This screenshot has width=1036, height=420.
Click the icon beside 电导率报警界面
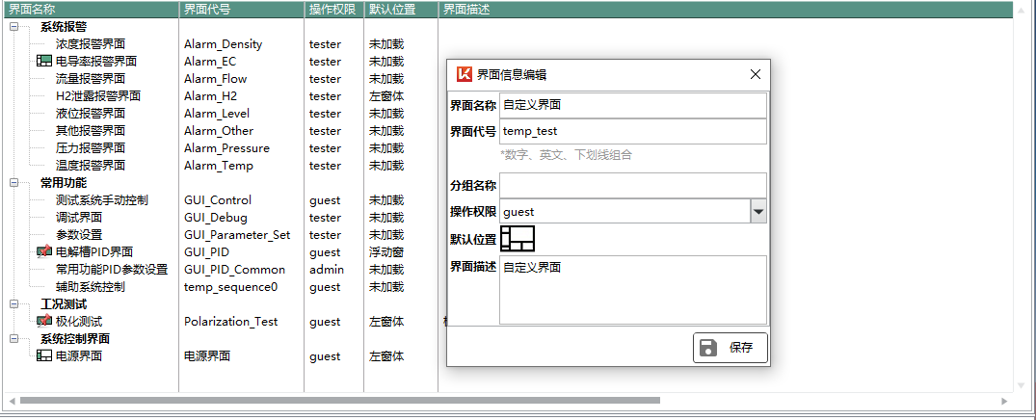tap(44, 62)
